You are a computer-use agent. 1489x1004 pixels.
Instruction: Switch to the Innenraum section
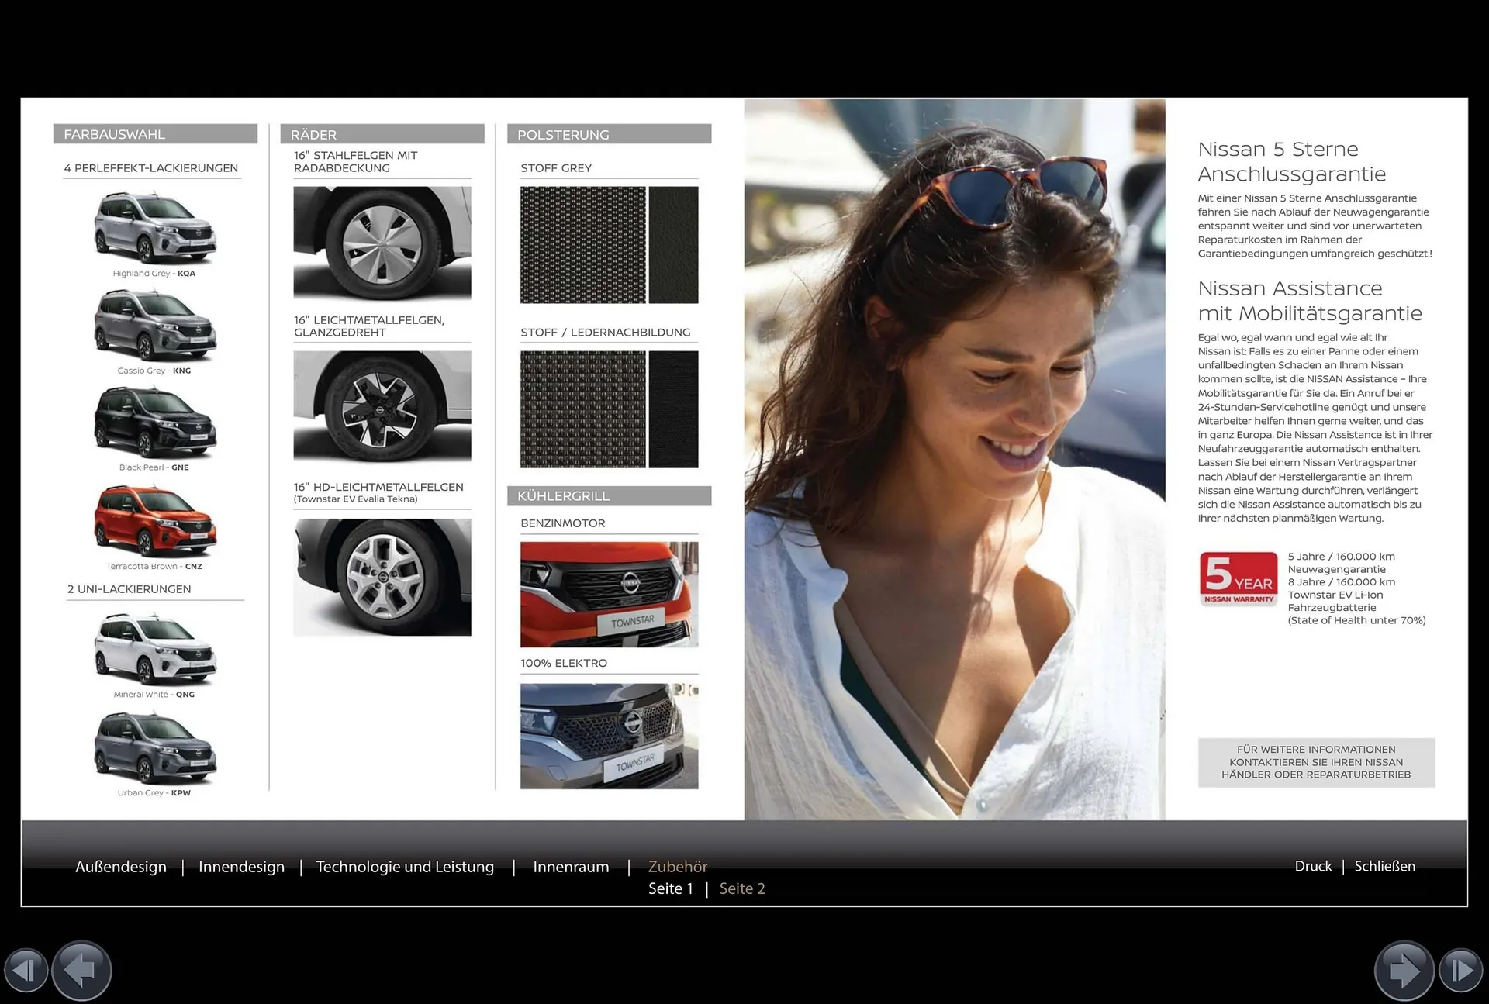pyautogui.click(x=571, y=867)
